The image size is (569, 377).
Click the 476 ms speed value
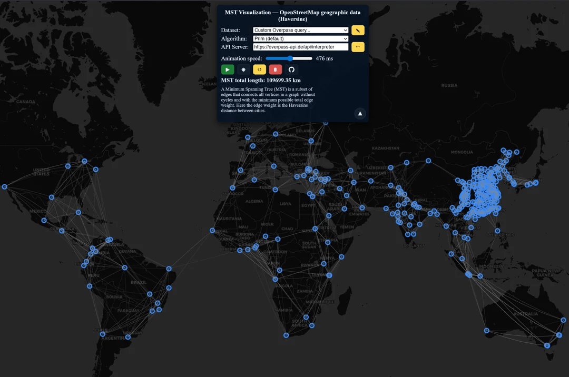pos(325,58)
